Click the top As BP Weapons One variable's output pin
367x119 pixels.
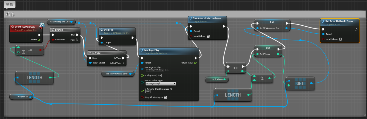[72, 21]
